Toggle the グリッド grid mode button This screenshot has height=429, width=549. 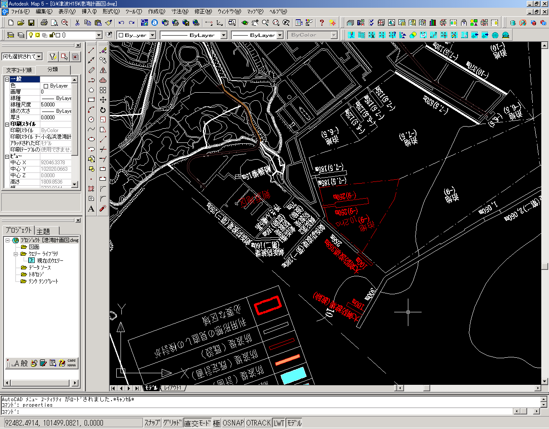(172, 423)
